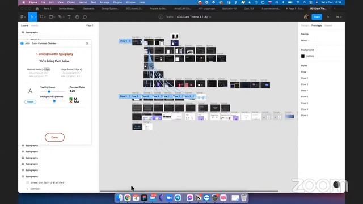Select the topmost typography layer

(32, 32)
